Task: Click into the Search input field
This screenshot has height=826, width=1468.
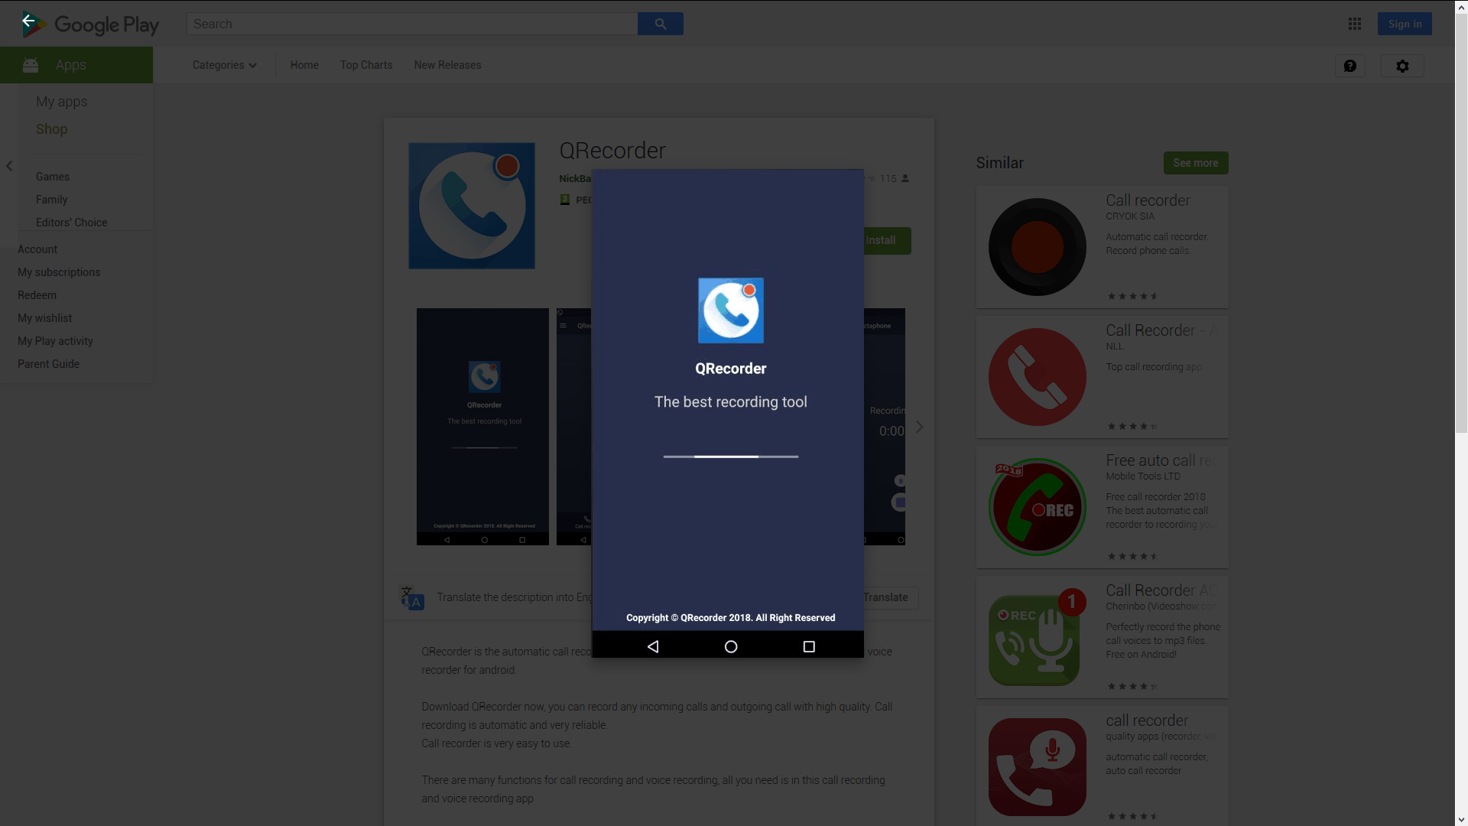Action: [412, 24]
